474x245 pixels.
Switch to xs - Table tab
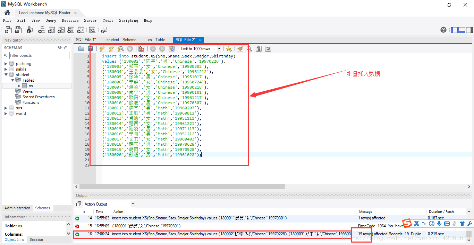pyautogui.click(x=156, y=40)
